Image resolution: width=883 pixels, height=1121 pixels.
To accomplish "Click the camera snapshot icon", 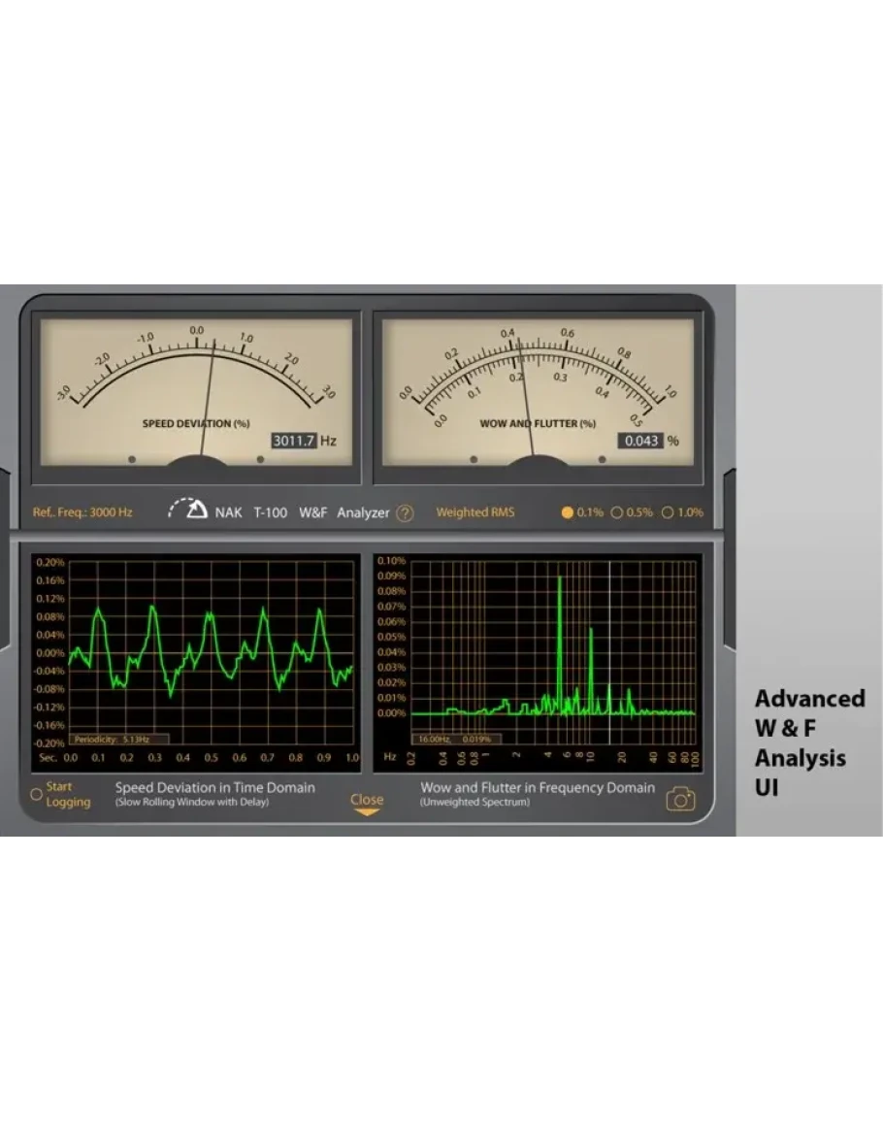I will [680, 799].
